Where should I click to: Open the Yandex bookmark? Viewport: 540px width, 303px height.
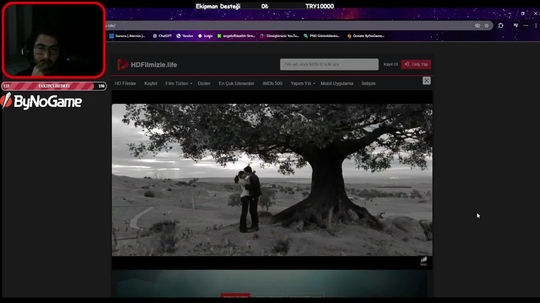(185, 36)
